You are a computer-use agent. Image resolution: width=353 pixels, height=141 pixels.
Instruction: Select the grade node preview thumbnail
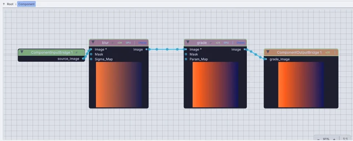(x=215, y=84)
